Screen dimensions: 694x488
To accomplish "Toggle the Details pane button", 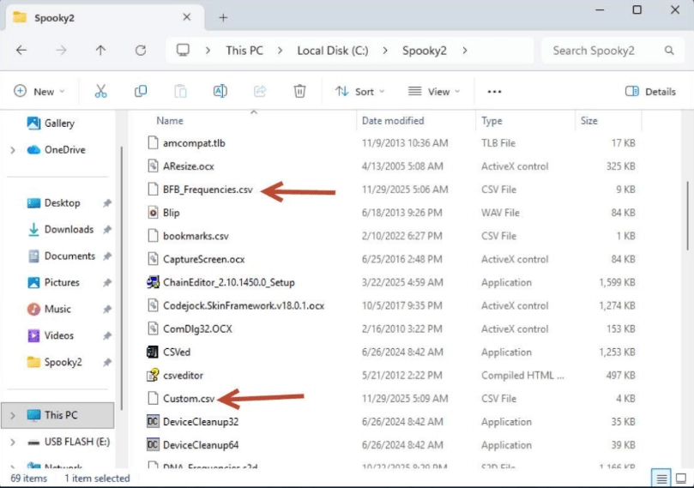I will point(650,91).
